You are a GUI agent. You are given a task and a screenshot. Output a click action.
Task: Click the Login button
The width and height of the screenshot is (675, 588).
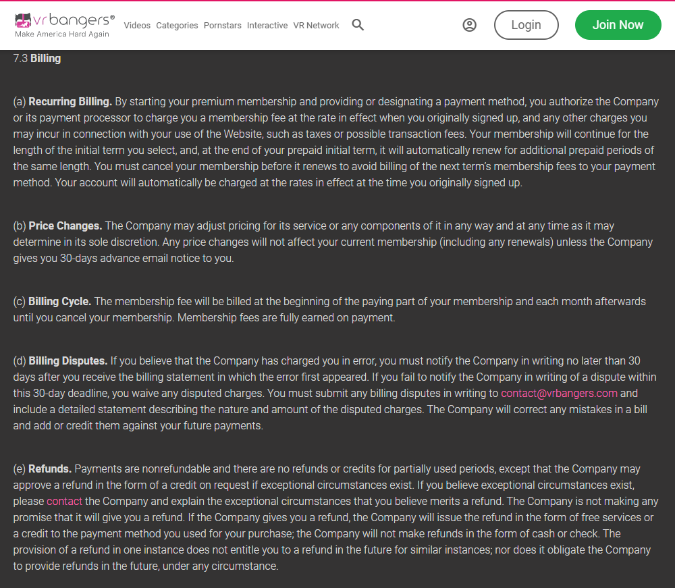tap(526, 25)
